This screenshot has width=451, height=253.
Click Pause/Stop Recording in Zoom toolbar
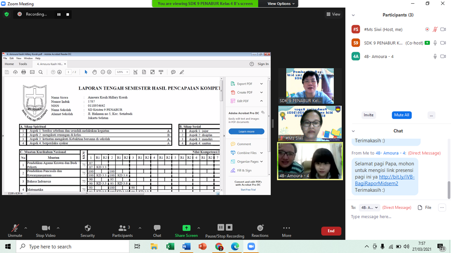pos(225,231)
